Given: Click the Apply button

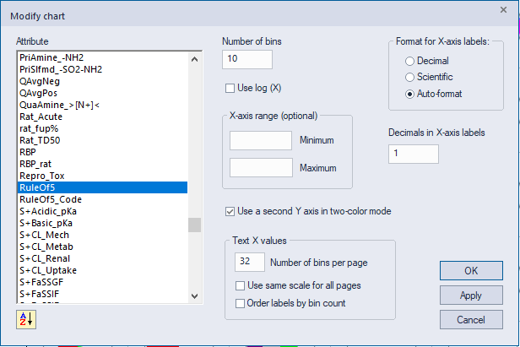Looking at the screenshot, I should click(471, 295).
